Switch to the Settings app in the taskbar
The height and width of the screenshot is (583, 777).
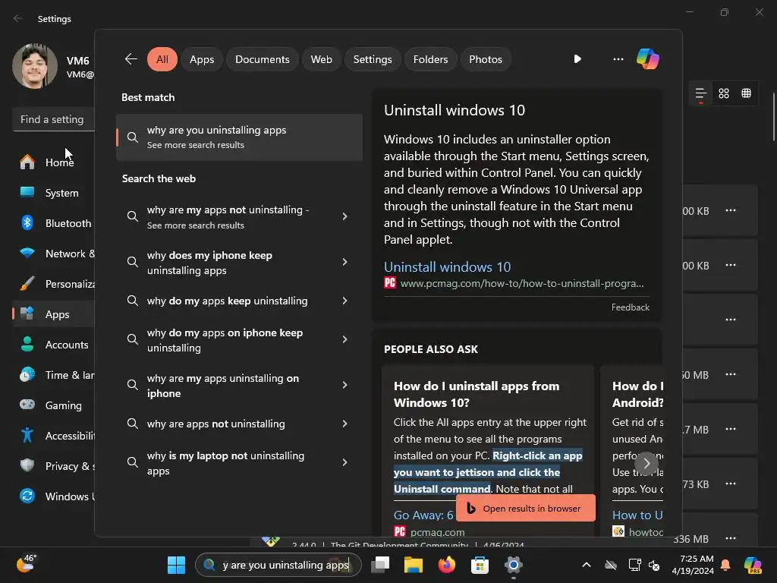514,565
